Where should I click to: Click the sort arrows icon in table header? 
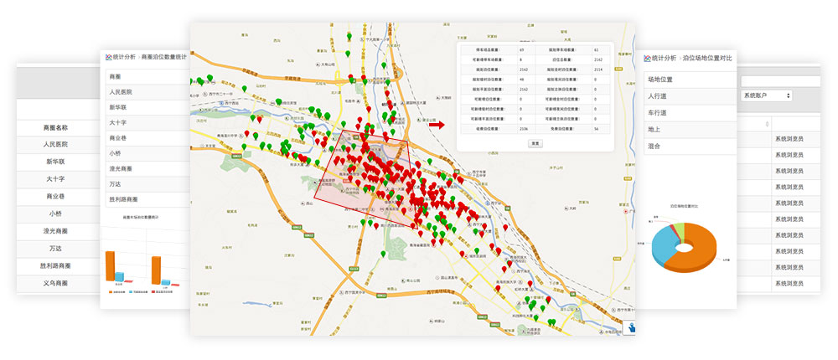click(x=768, y=124)
